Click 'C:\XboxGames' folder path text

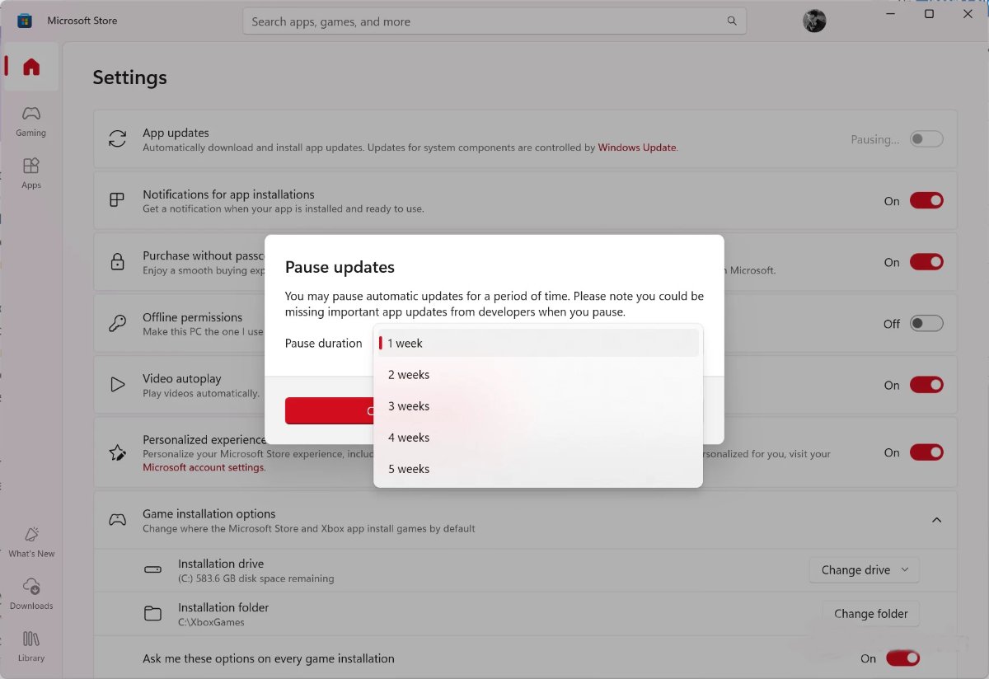(x=211, y=622)
